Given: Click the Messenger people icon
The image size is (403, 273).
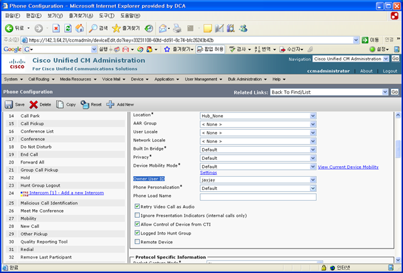Looking at the screenshot, I should [x=243, y=28].
